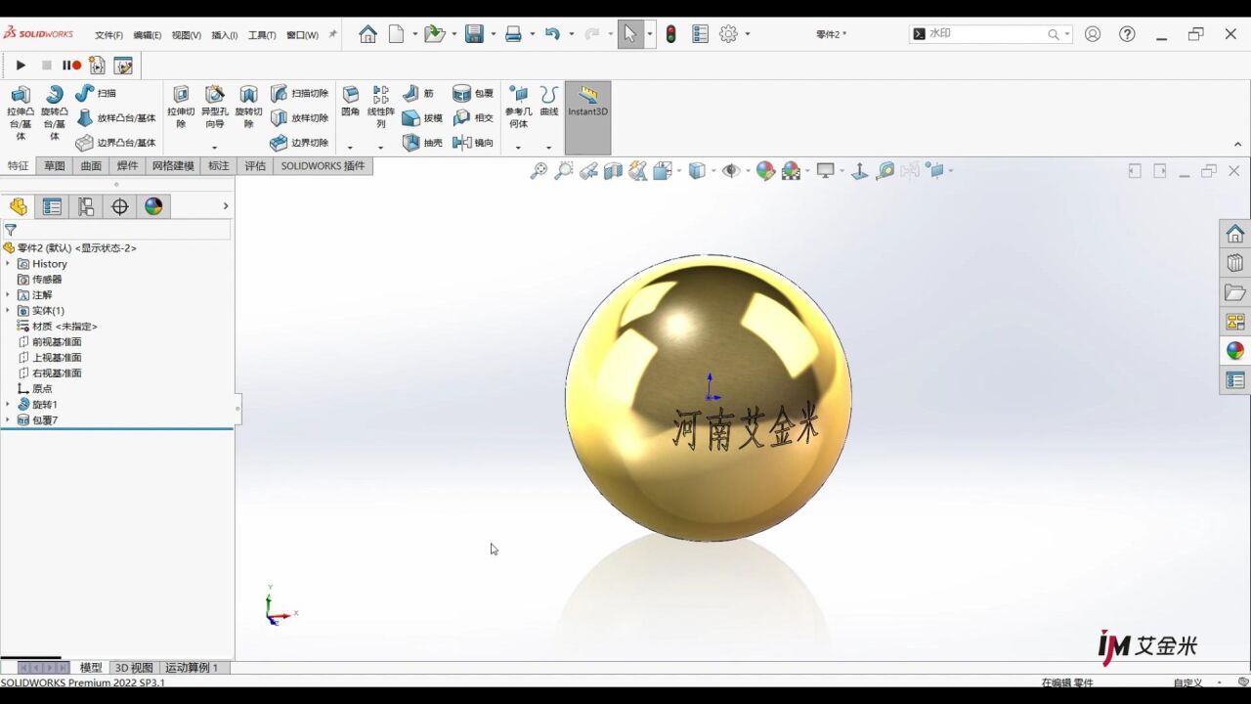Viewport: 1251px width, 704px height.
Task: Click the 水印 command search field
Action: pos(991,34)
